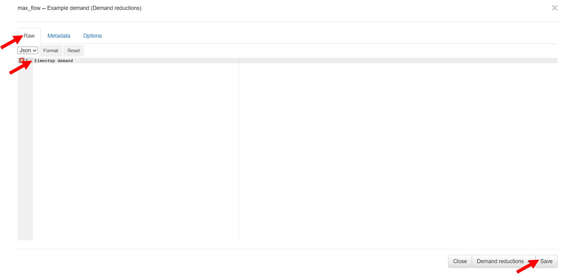Screen dimensions: 561x274
Task: Place cursor on the word demand in editor
Action: pyautogui.click(x=65, y=61)
